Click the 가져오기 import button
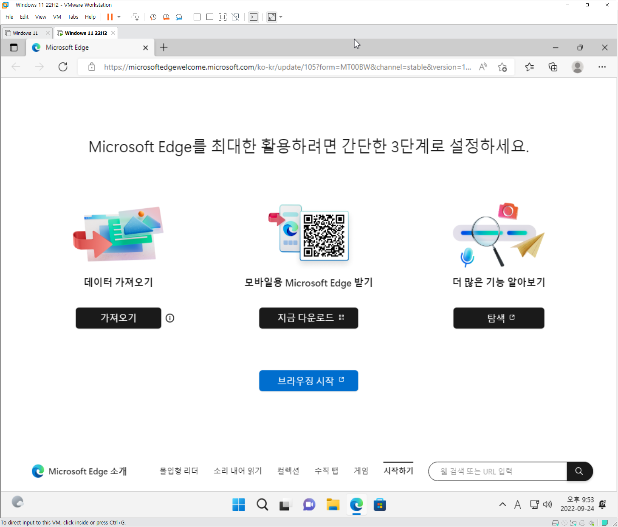Image resolution: width=618 pixels, height=527 pixels. point(119,318)
